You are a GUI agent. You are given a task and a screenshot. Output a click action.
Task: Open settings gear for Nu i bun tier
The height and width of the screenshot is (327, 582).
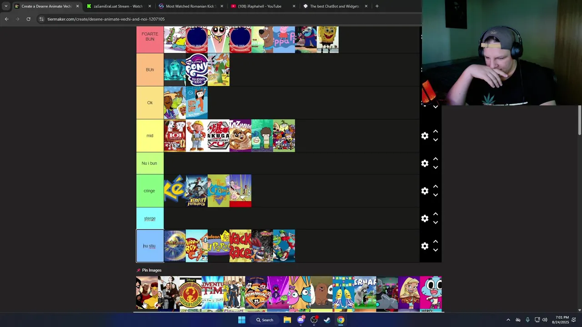pos(425,163)
